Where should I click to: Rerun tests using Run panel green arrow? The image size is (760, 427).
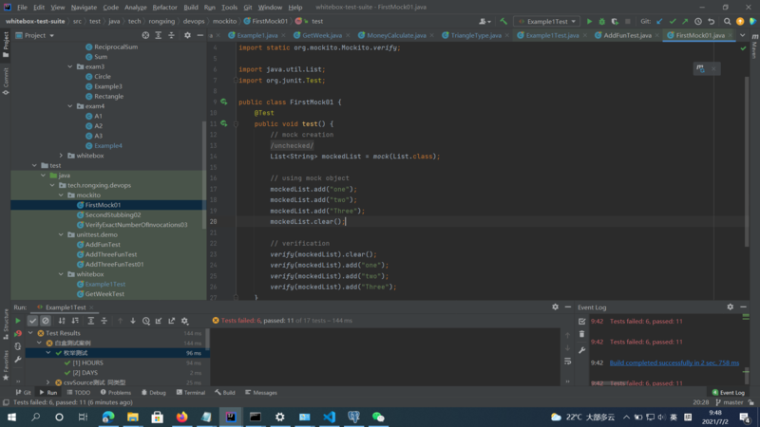pos(17,321)
